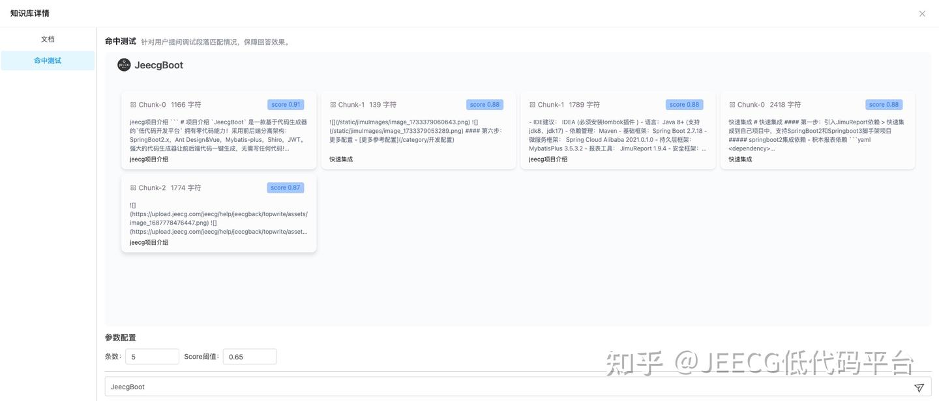Click chunk icon of 139 字符 card
939x401 pixels.
(333, 105)
